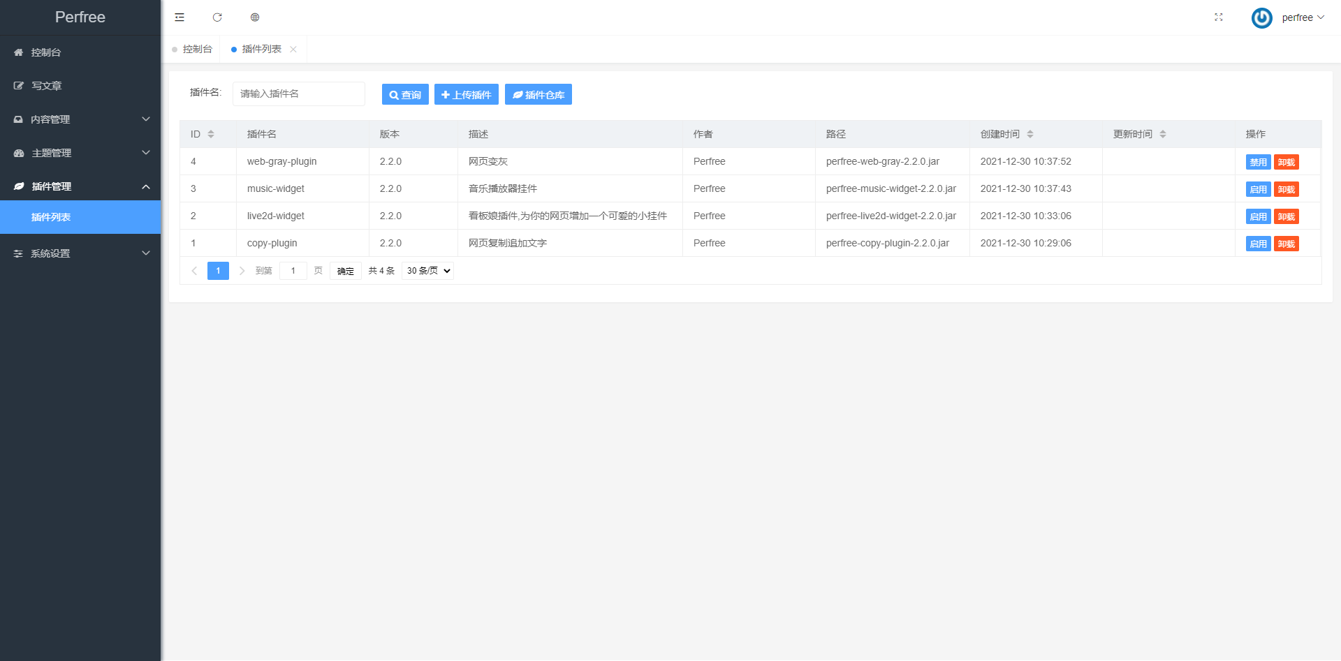The height and width of the screenshot is (661, 1341).
Task: Sort by 创建时间 column
Action: (x=1030, y=134)
